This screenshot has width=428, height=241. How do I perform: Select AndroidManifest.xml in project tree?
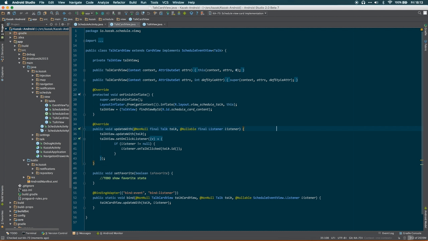[44, 181]
